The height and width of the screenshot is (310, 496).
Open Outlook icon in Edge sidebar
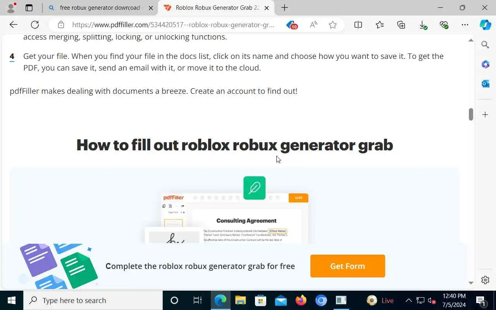486,84
